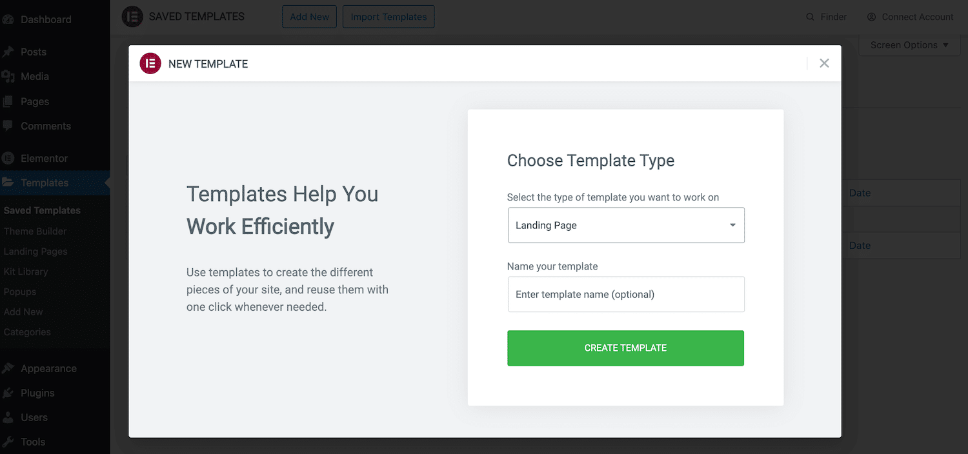Click the Appearance brush icon

pos(8,368)
